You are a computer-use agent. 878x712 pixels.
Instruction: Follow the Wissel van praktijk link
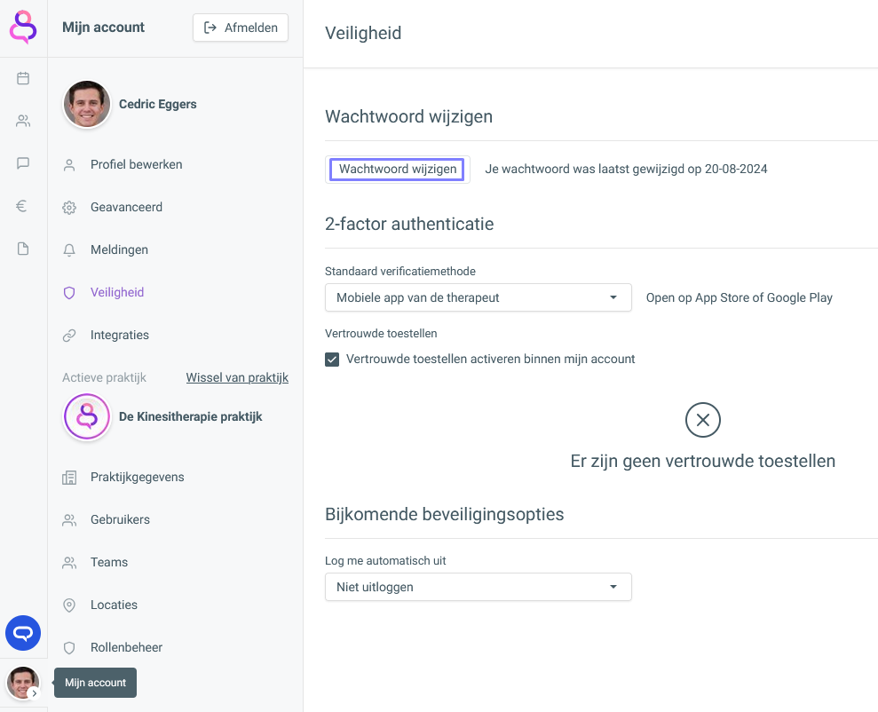(237, 377)
